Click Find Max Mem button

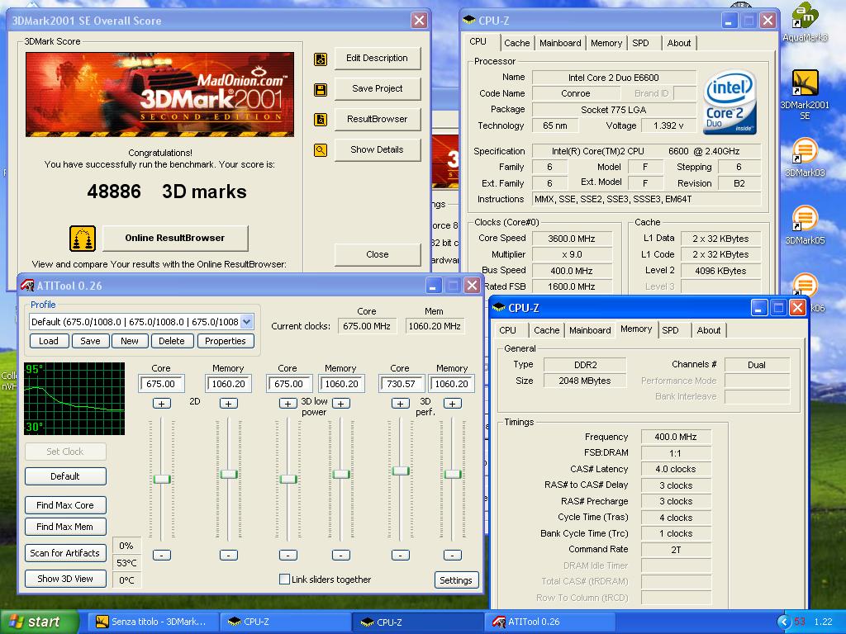coord(65,527)
